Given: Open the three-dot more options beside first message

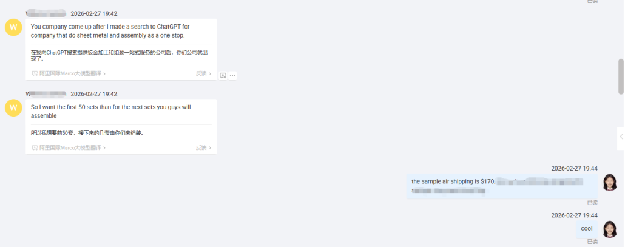Looking at the screenshot, I should pos(233,75).
